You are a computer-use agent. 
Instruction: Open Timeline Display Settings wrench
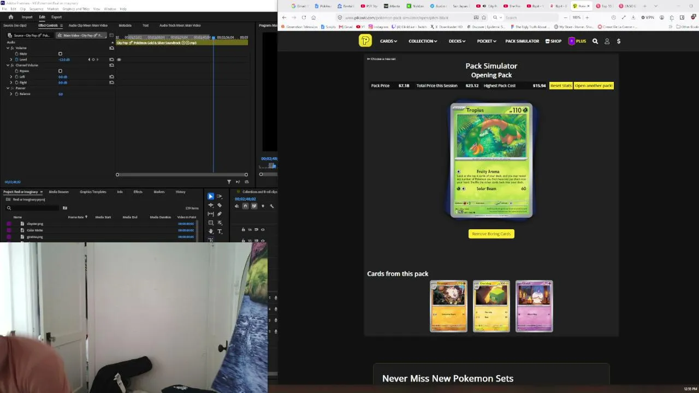271,206
